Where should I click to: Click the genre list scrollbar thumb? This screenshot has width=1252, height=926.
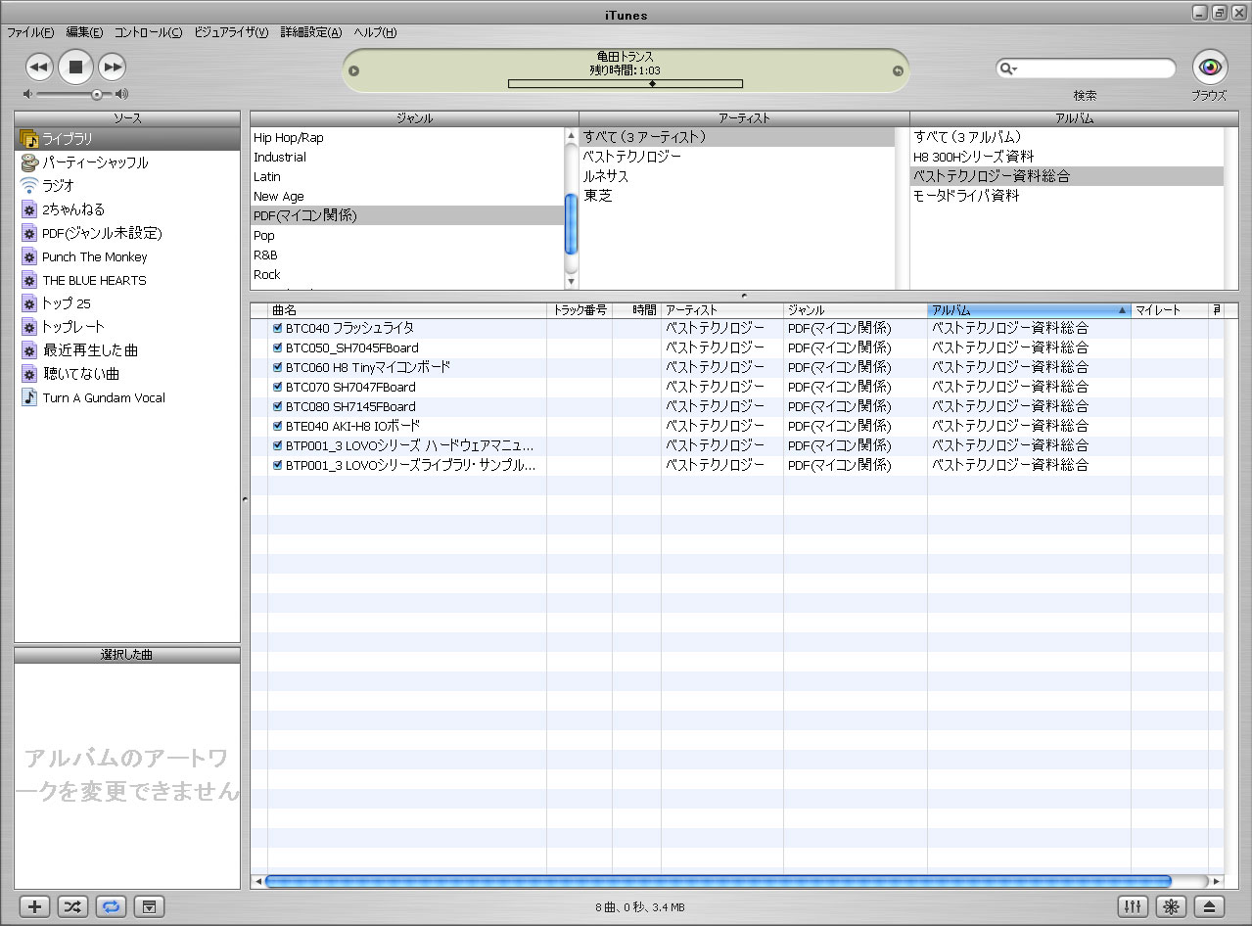pyautogui.click(x=572, y=225)
